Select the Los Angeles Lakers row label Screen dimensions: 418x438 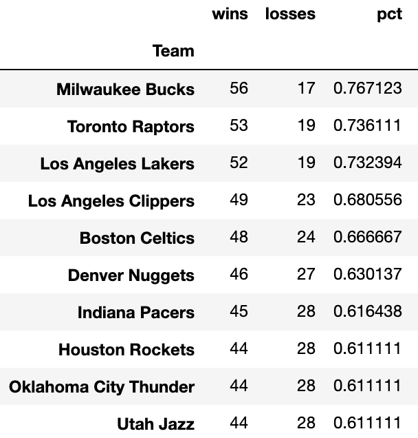pos(118,164)
